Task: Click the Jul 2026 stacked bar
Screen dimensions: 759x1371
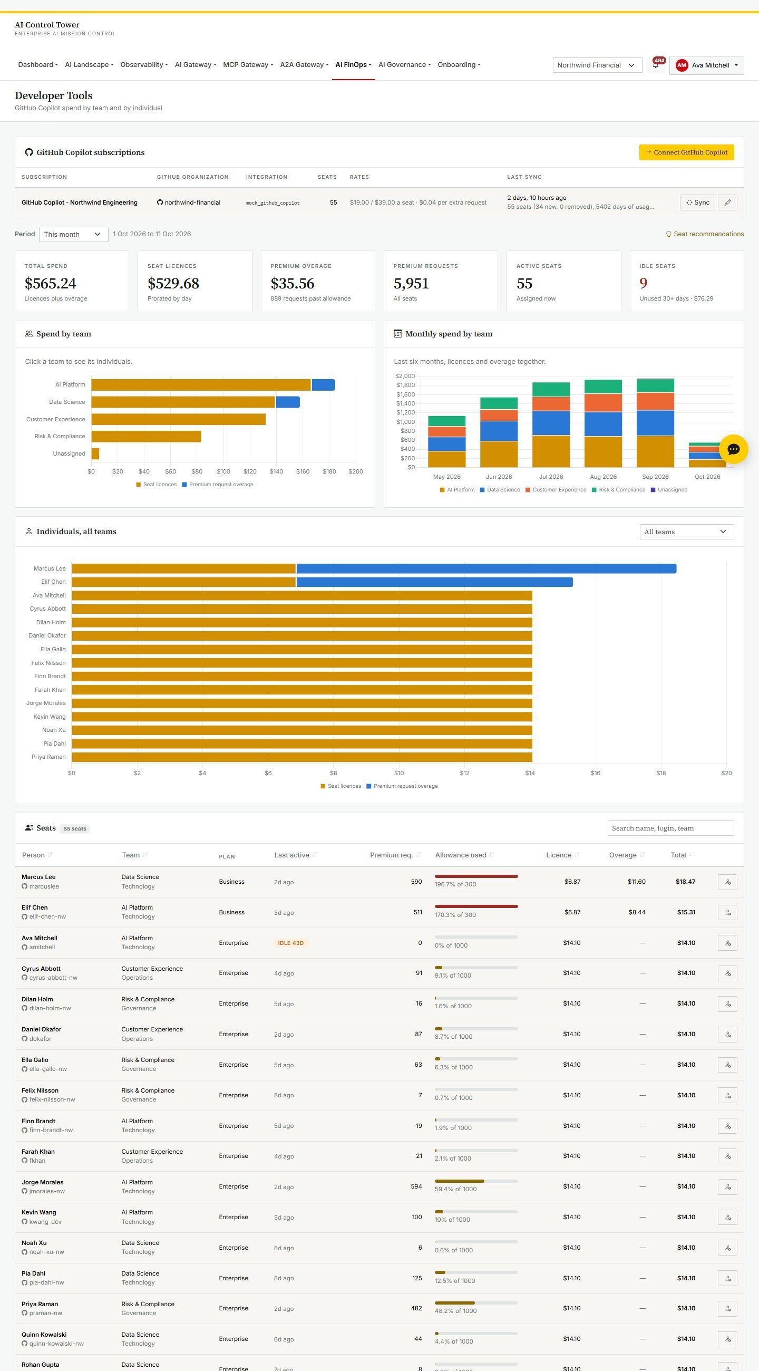Action: click(551, 424)
